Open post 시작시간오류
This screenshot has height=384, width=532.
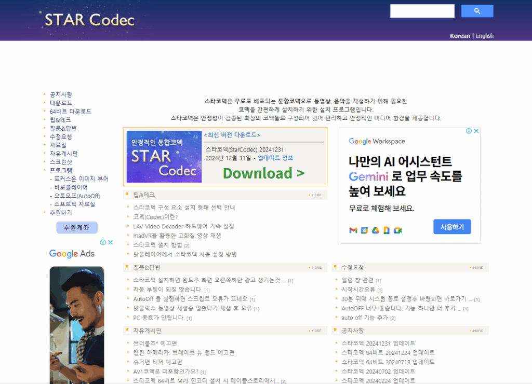(x=358, y=290)
